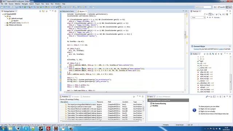Viewport: 233px width, 131px height.
Task: Switch to the Problems tab
Action: coord(65,97)
